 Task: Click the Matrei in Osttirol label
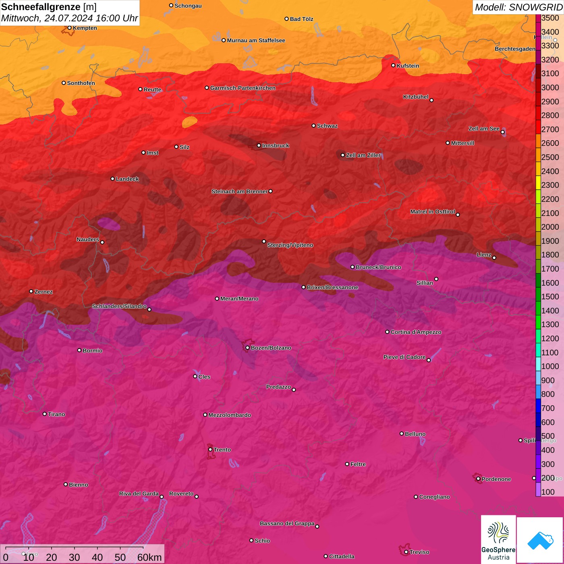433,211
